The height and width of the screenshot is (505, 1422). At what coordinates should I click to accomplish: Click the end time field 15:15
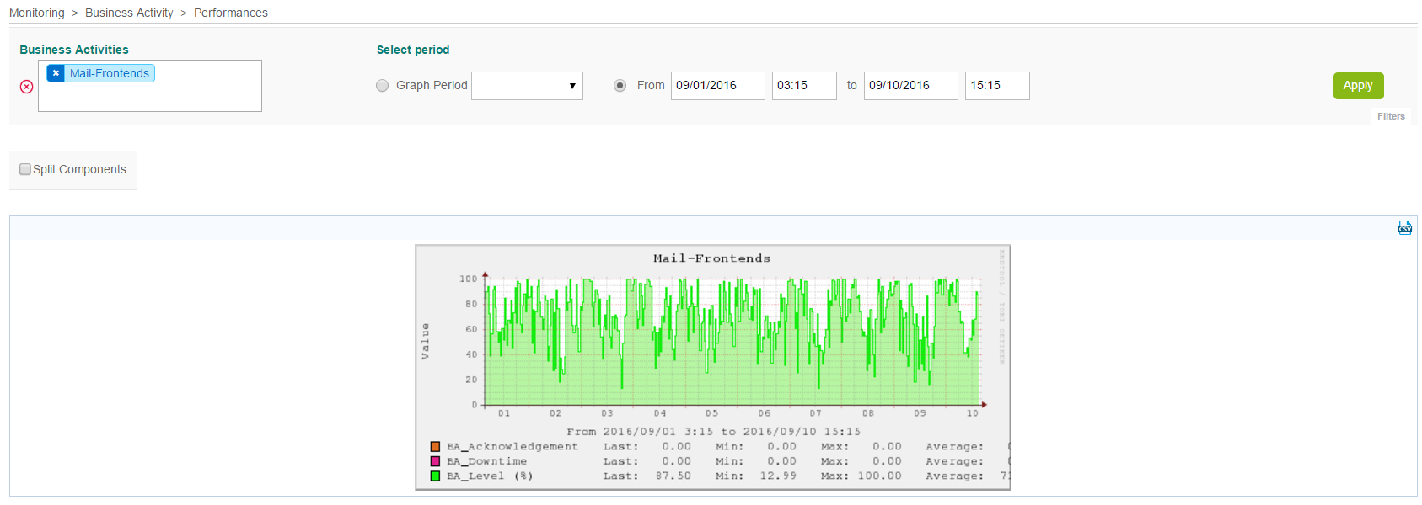pos(997,86)
